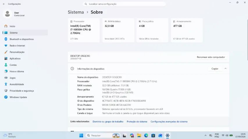The height and width of the screenshot is (139, 248).
Task: Click the Links relacionados label
Action: pyautogui.click(x=80, y=122)
